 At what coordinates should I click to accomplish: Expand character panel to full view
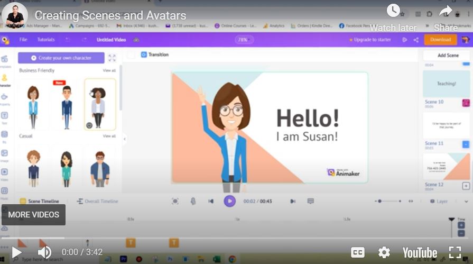tap(112, 58)
